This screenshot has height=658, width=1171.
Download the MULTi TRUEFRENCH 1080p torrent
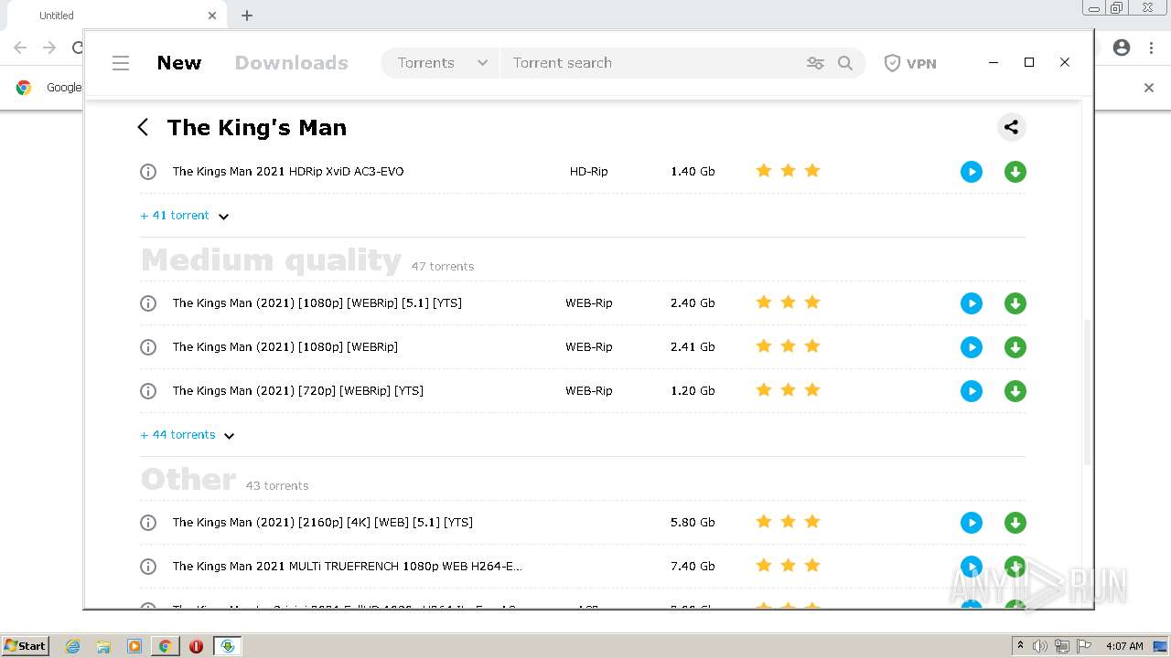pos(1015,567)
